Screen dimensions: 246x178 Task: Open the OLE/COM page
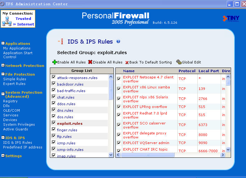click(x=12, y=110)
